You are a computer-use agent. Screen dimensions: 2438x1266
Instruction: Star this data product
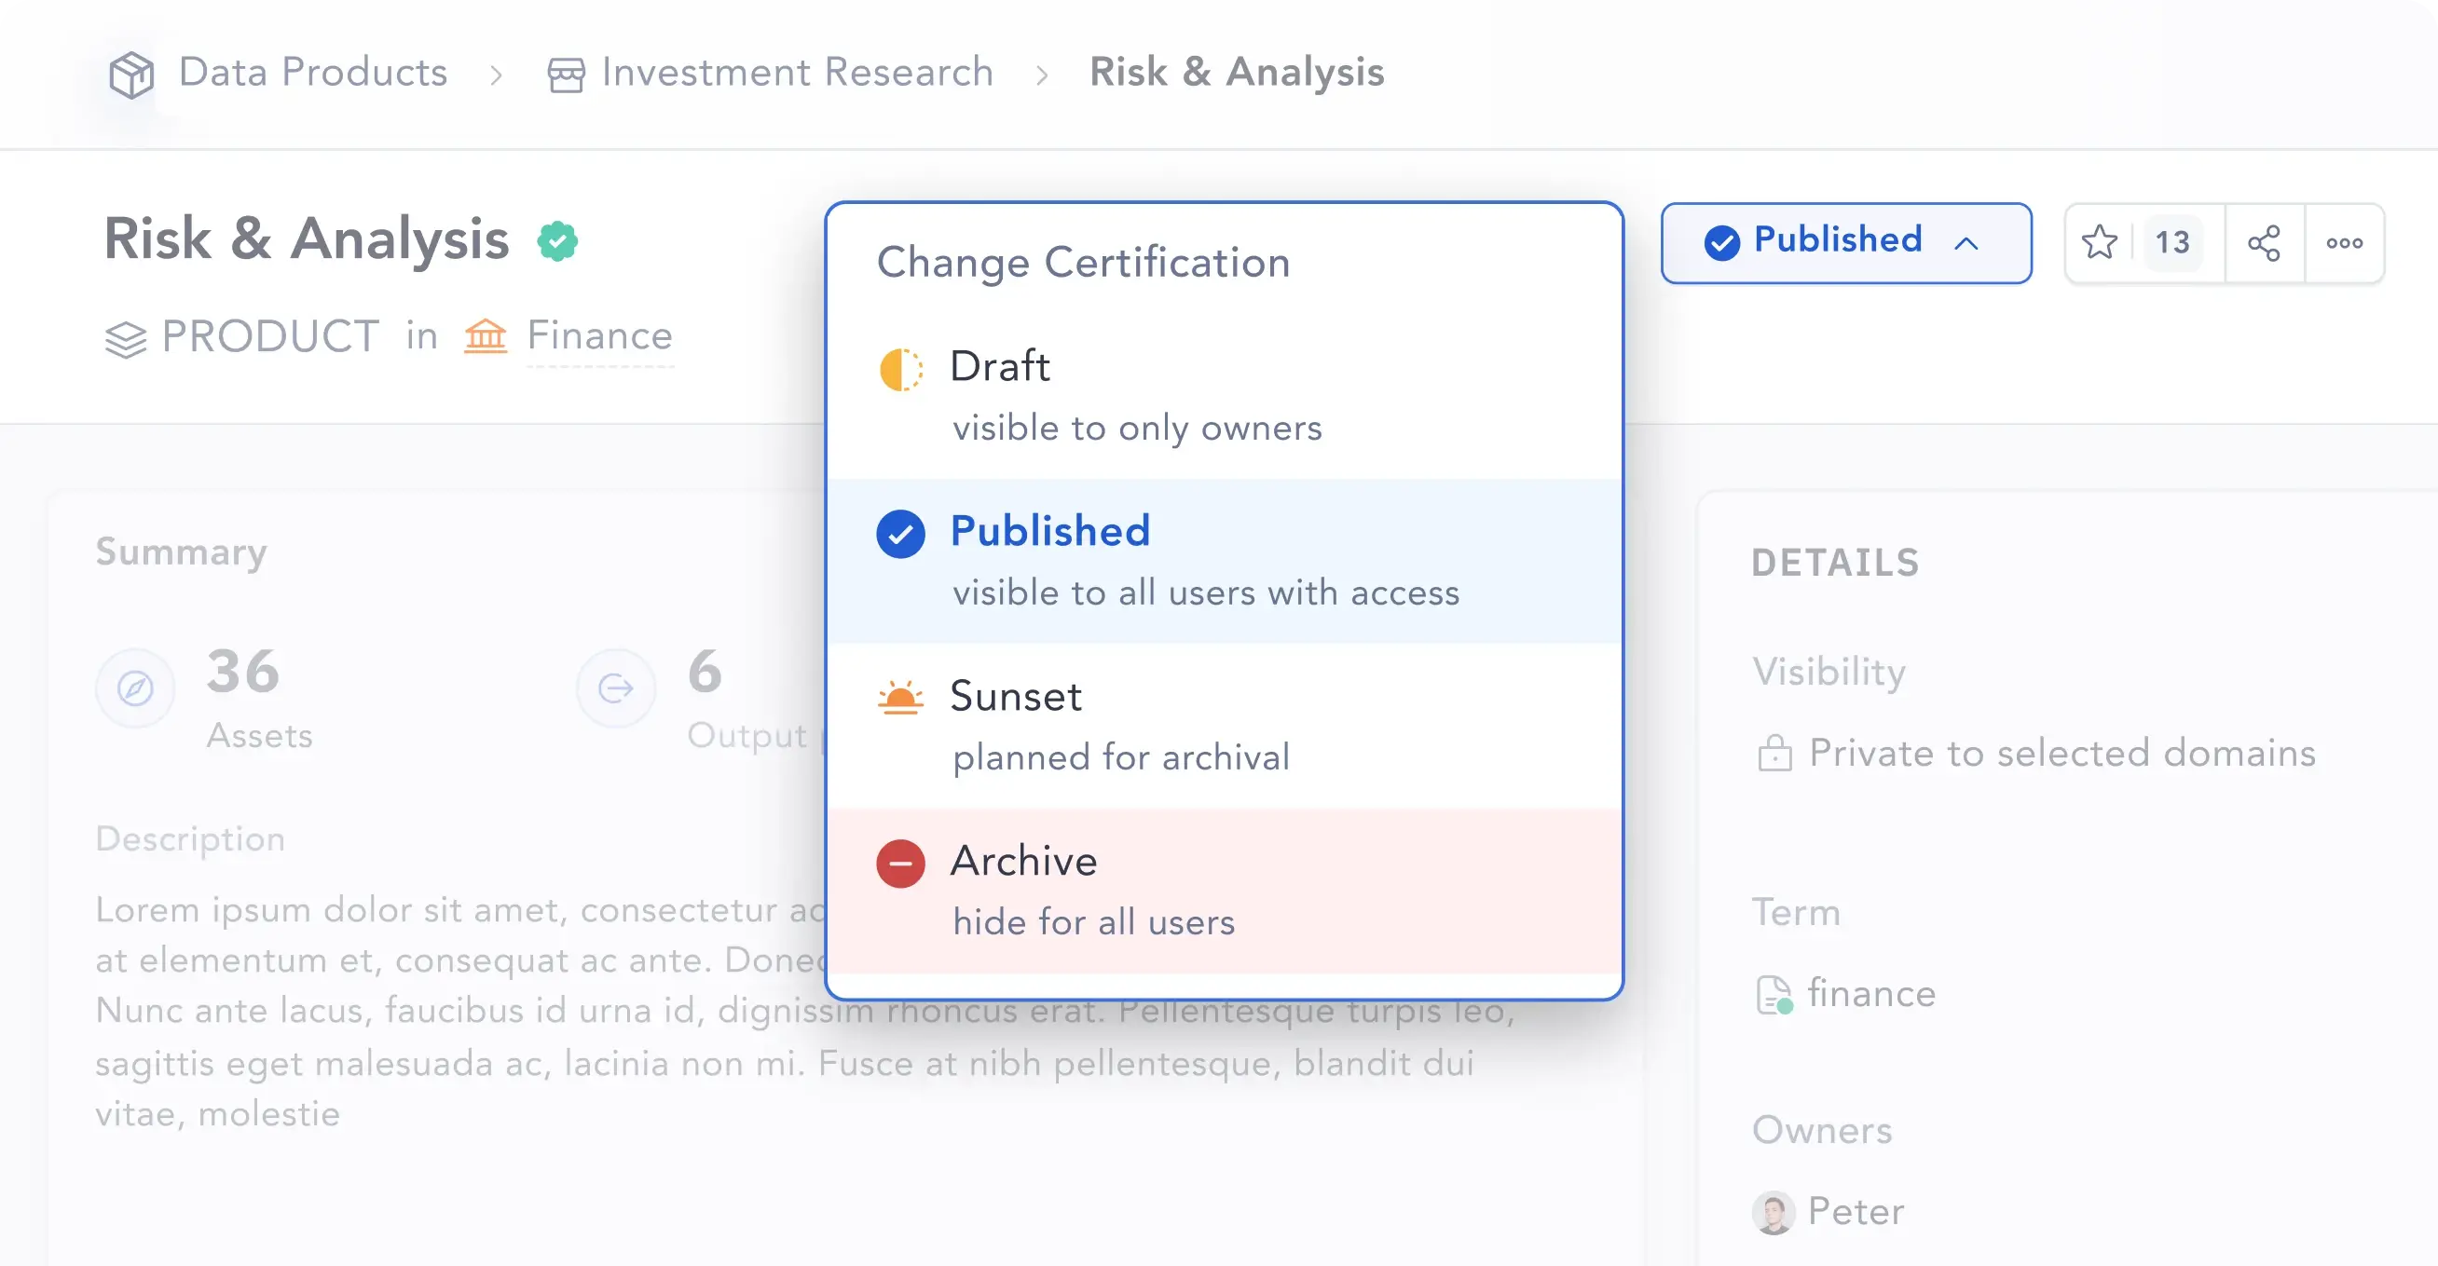[2099, 242]
